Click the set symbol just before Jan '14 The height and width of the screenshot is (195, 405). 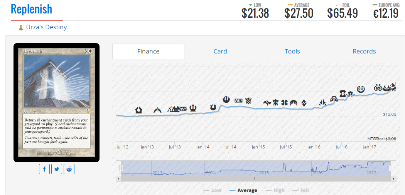(193, 108)
